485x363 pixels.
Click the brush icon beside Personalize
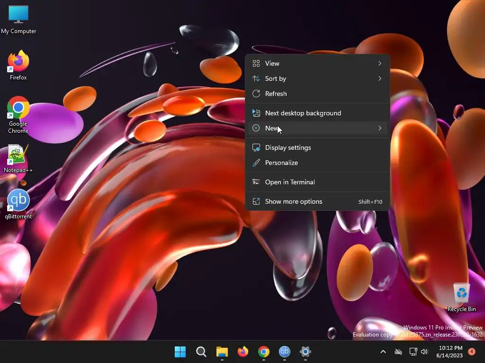256,163
